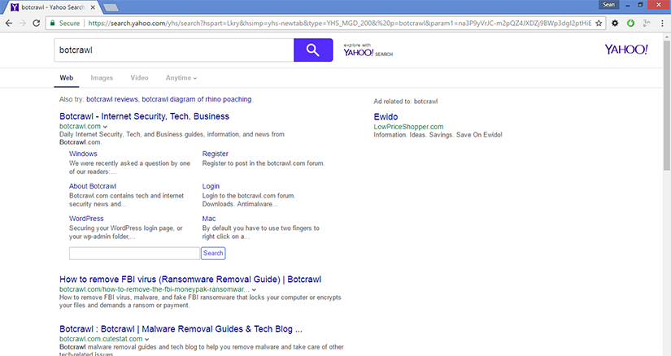The image size is (671, 356).
Task: Switch to the Images tab
Action: pyautogui.click(x=102, y=78)
